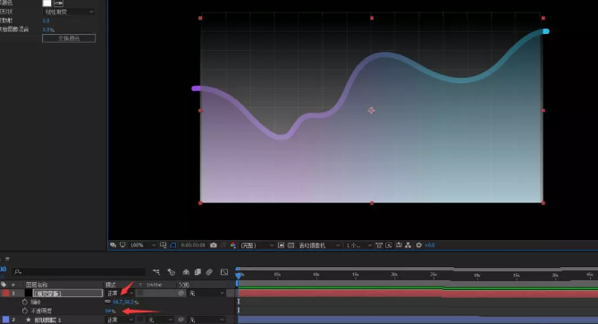Open layer 2 正常 blend mode dropdown
This screenshot has height=324, width=598.
click(120, 320)
